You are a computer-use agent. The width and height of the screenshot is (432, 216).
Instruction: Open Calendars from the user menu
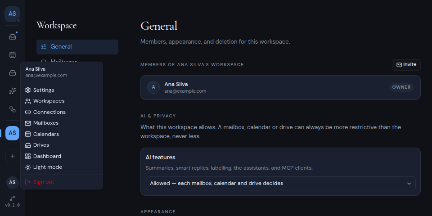62,134
